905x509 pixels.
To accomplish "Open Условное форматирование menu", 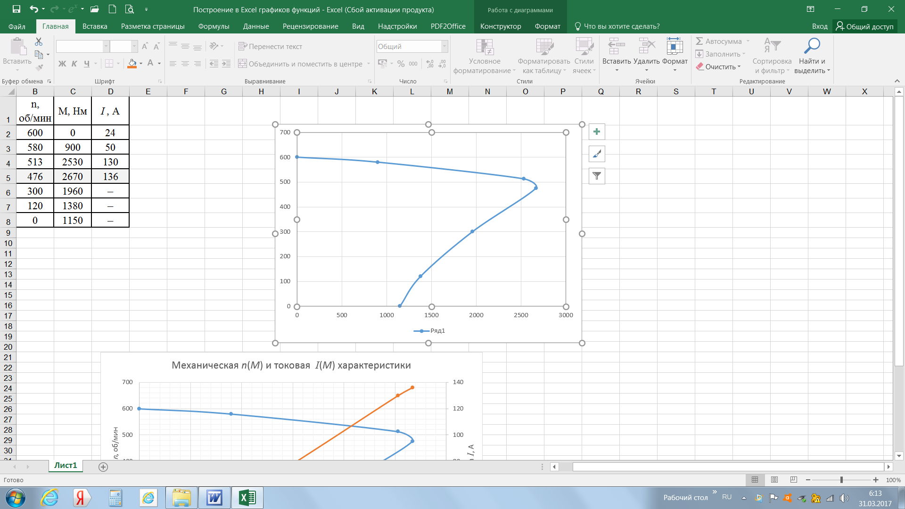I will (484, 56).
